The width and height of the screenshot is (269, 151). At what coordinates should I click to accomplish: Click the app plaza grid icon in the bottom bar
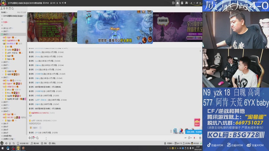coord(178,143)
